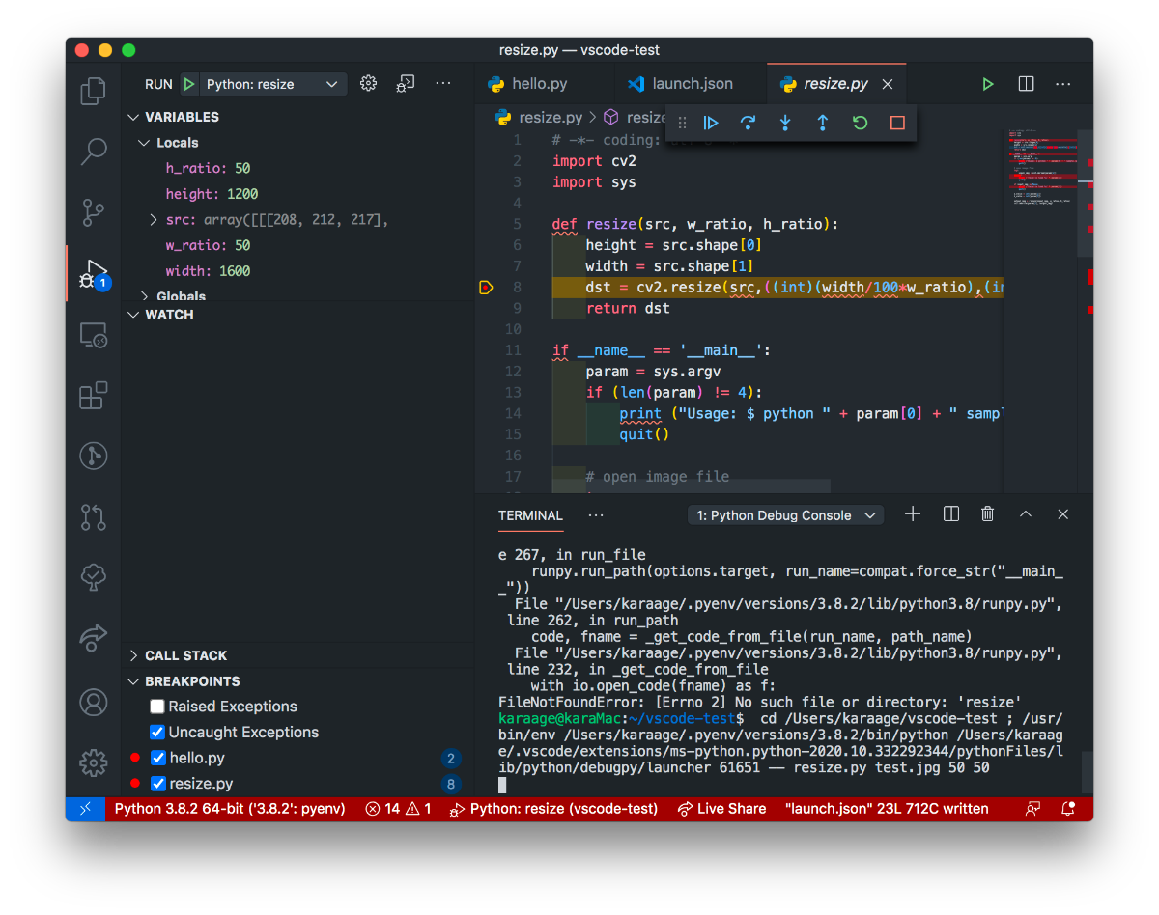Select the TERMINAL panel tab
The image size is (1159, 915).
point(530,515)
